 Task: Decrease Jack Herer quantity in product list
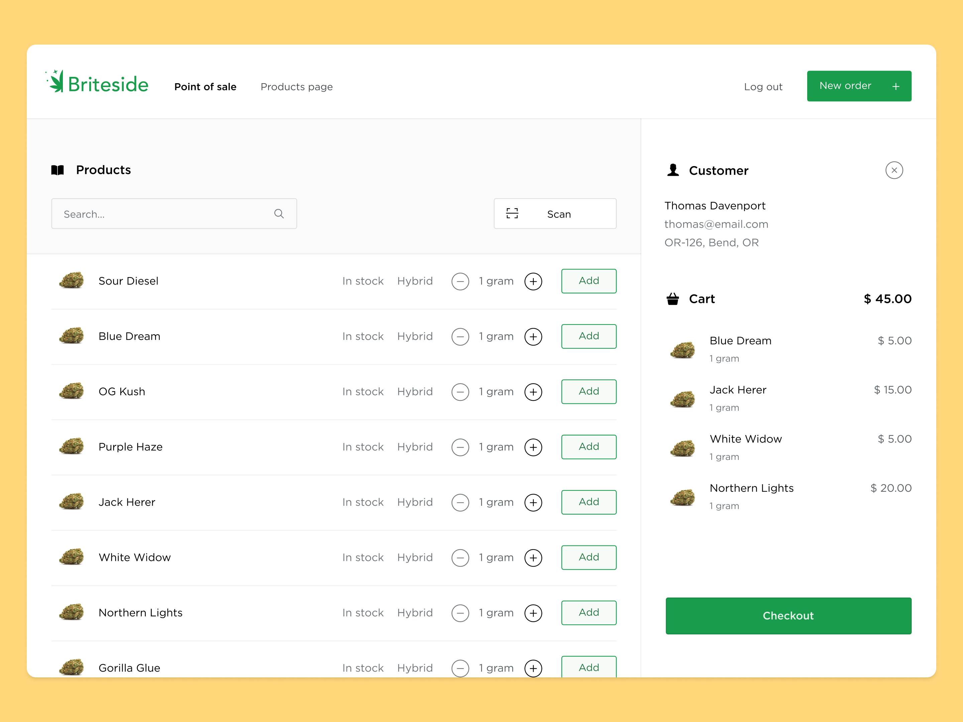460,502
